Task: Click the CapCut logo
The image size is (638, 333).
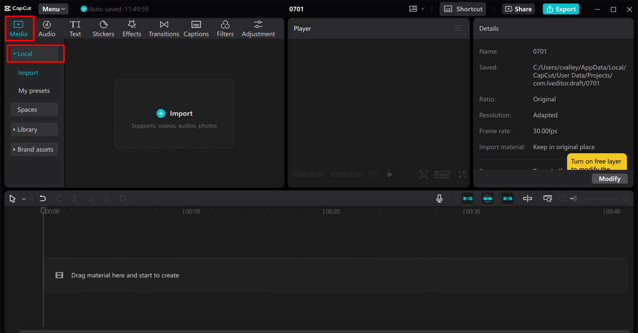Action: [x=18, y=9]
